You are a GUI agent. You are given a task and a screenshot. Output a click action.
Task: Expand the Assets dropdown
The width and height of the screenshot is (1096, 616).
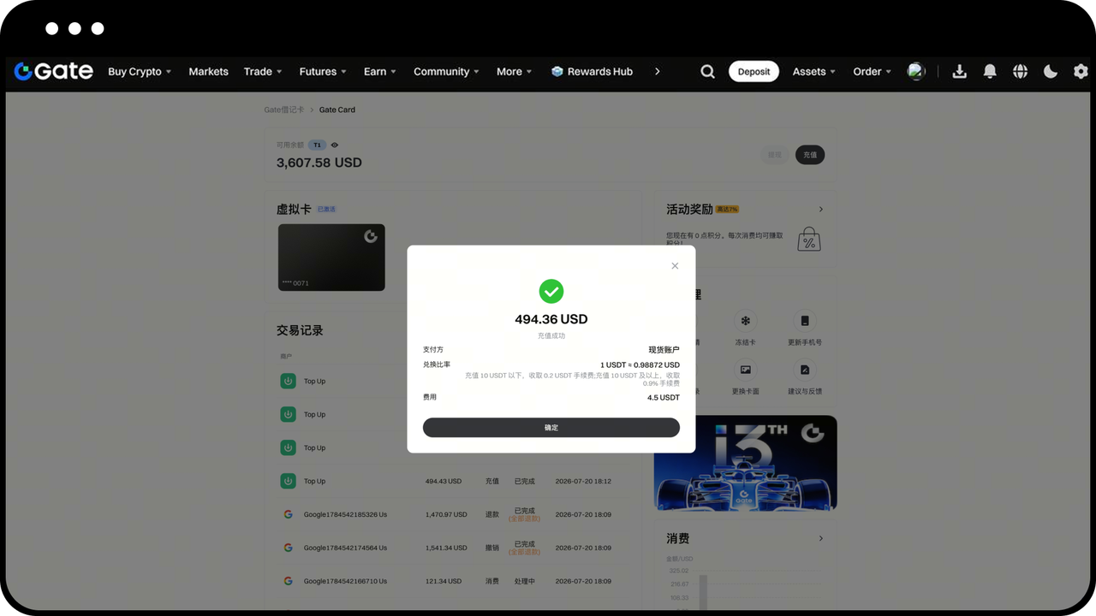(814, 72)
